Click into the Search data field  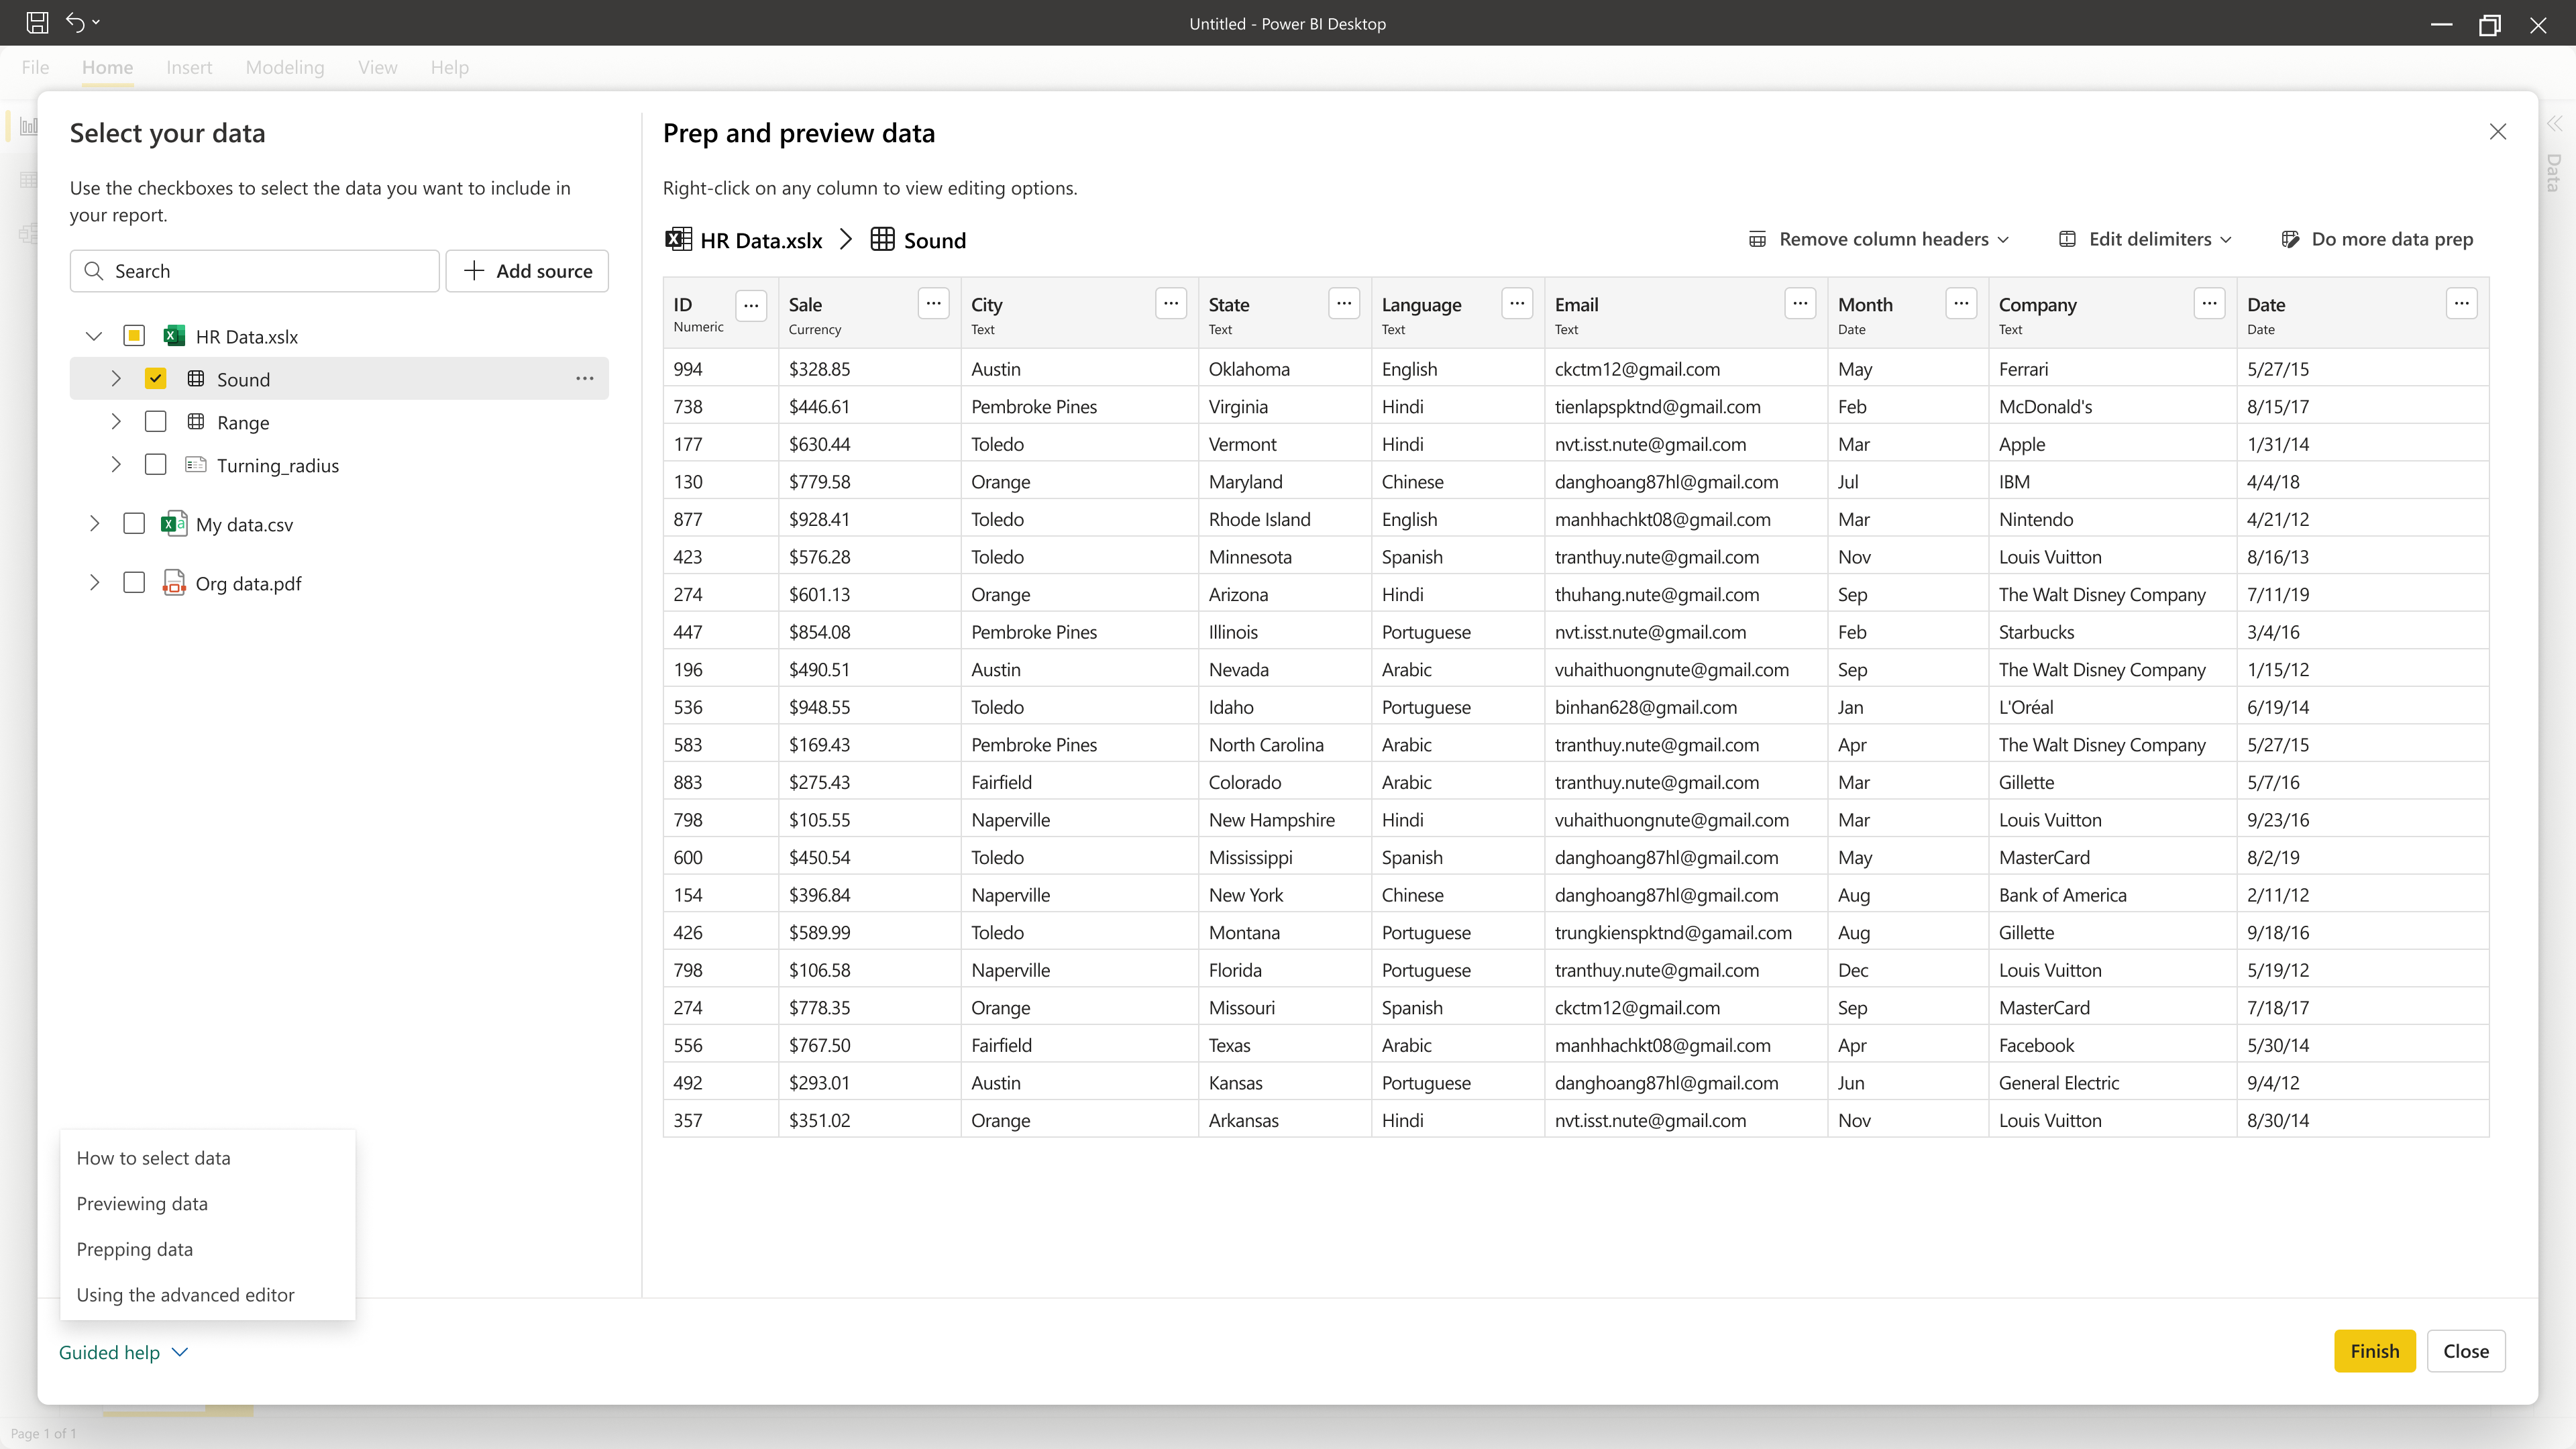click(255, 271)
